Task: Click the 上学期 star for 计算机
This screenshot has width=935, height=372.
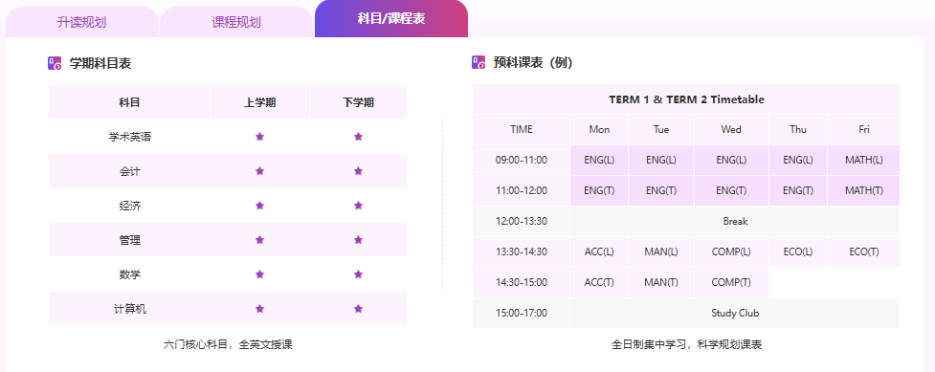Action: (259, 309)
